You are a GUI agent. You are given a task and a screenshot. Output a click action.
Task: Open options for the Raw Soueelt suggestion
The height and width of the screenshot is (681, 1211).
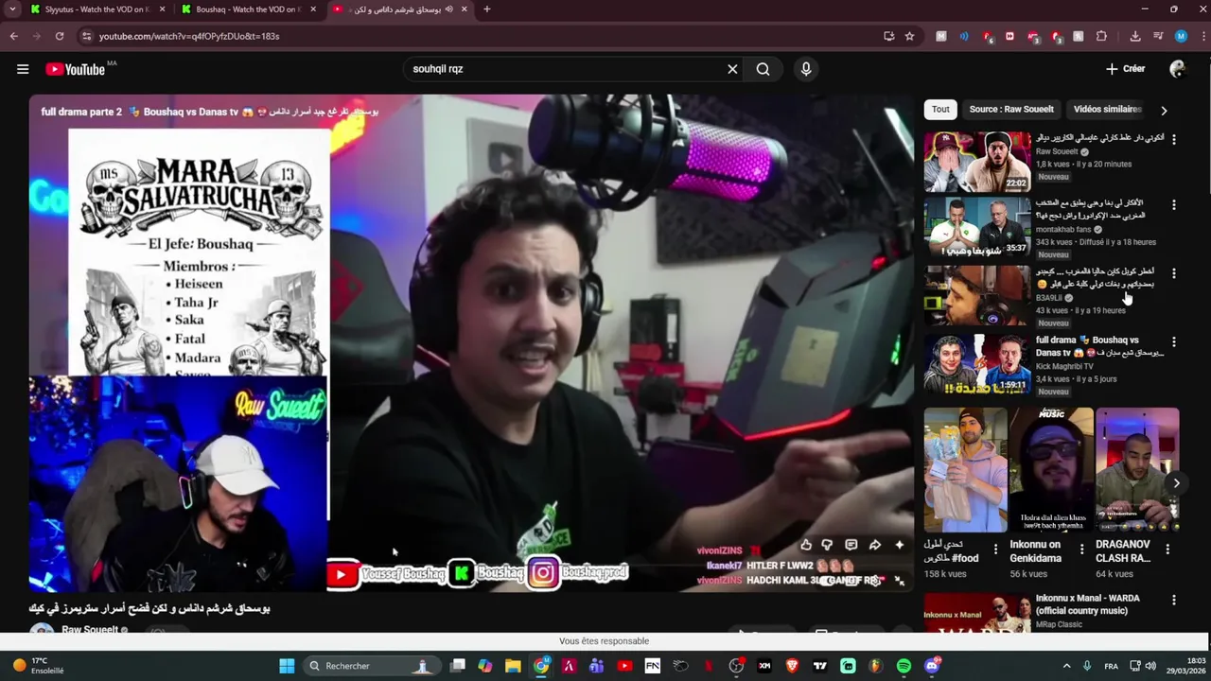(x=1174, y=139)
